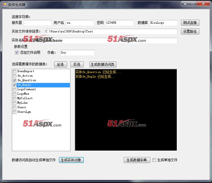Screen dimensions: 212x183
Task: Check the Users table checkbox
Action: 14,107
